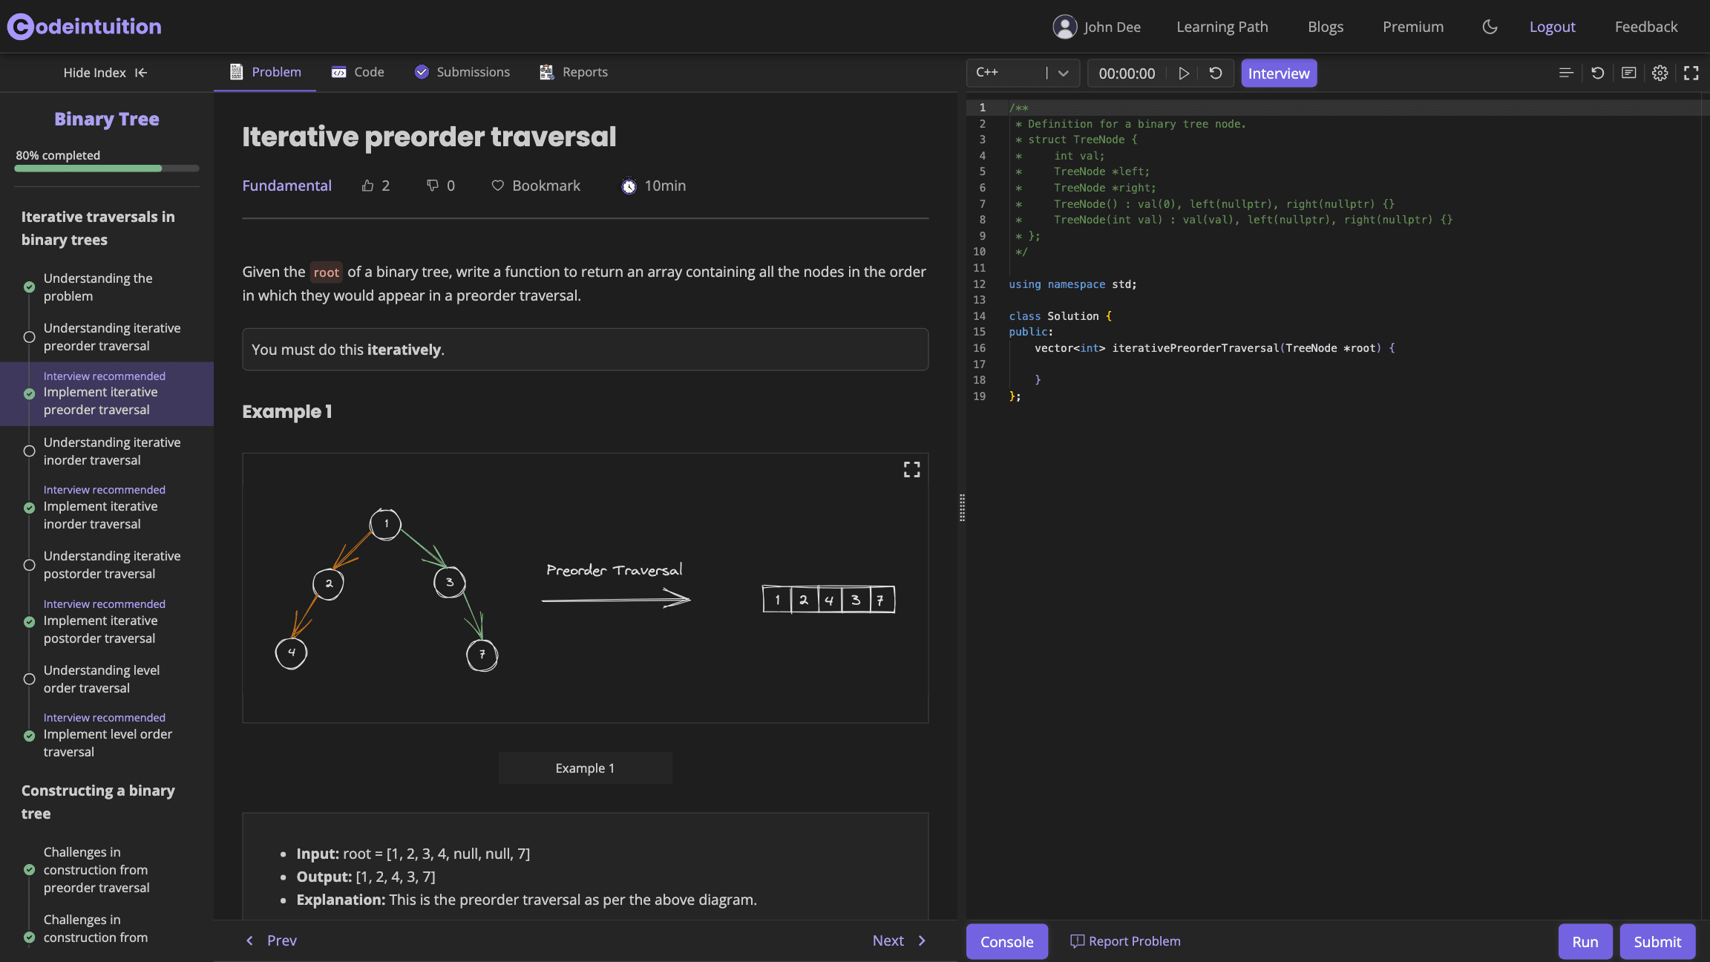Open Learning Path menu

coord(1222,27)
